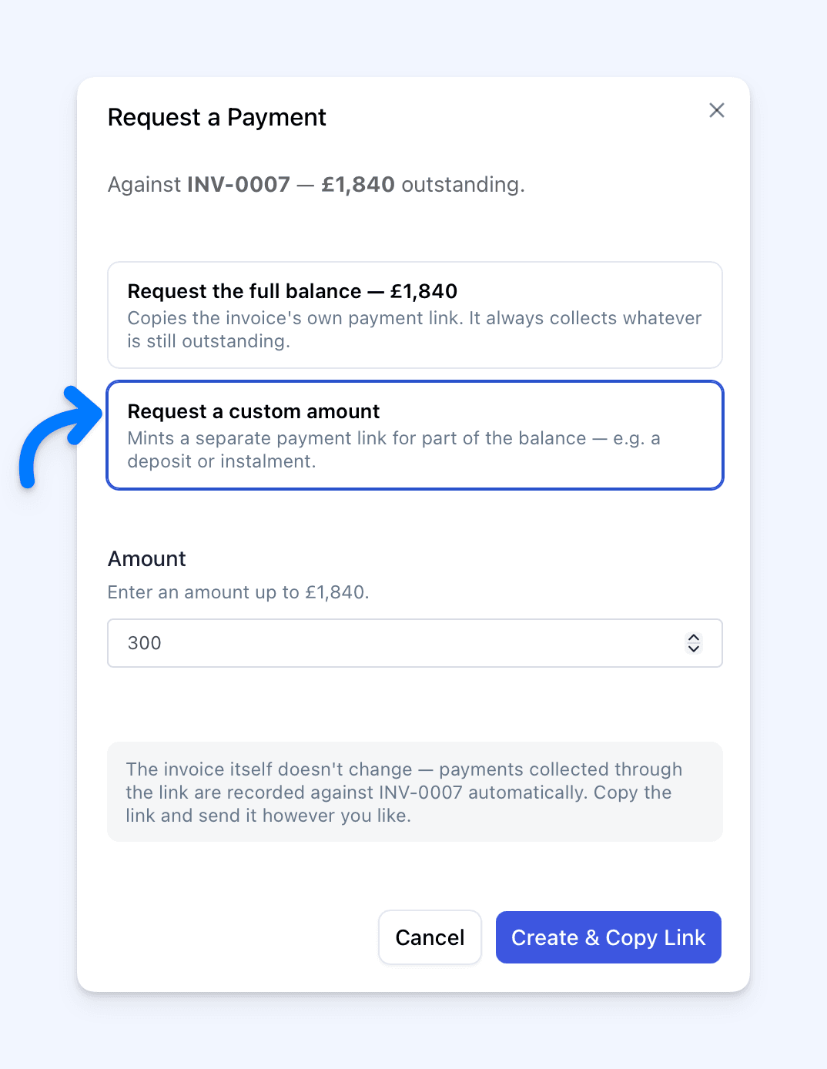Click the grey info note about INV-0007
The image size is (827, 1069).
[415, 792]
